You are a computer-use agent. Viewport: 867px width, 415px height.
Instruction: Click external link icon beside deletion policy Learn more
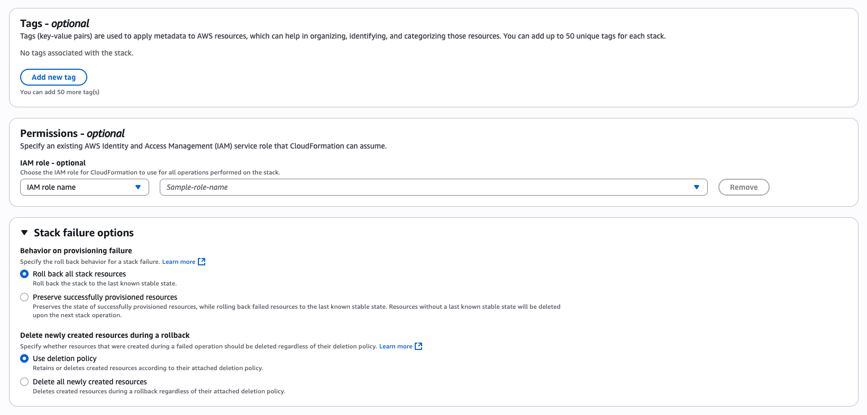418,346
